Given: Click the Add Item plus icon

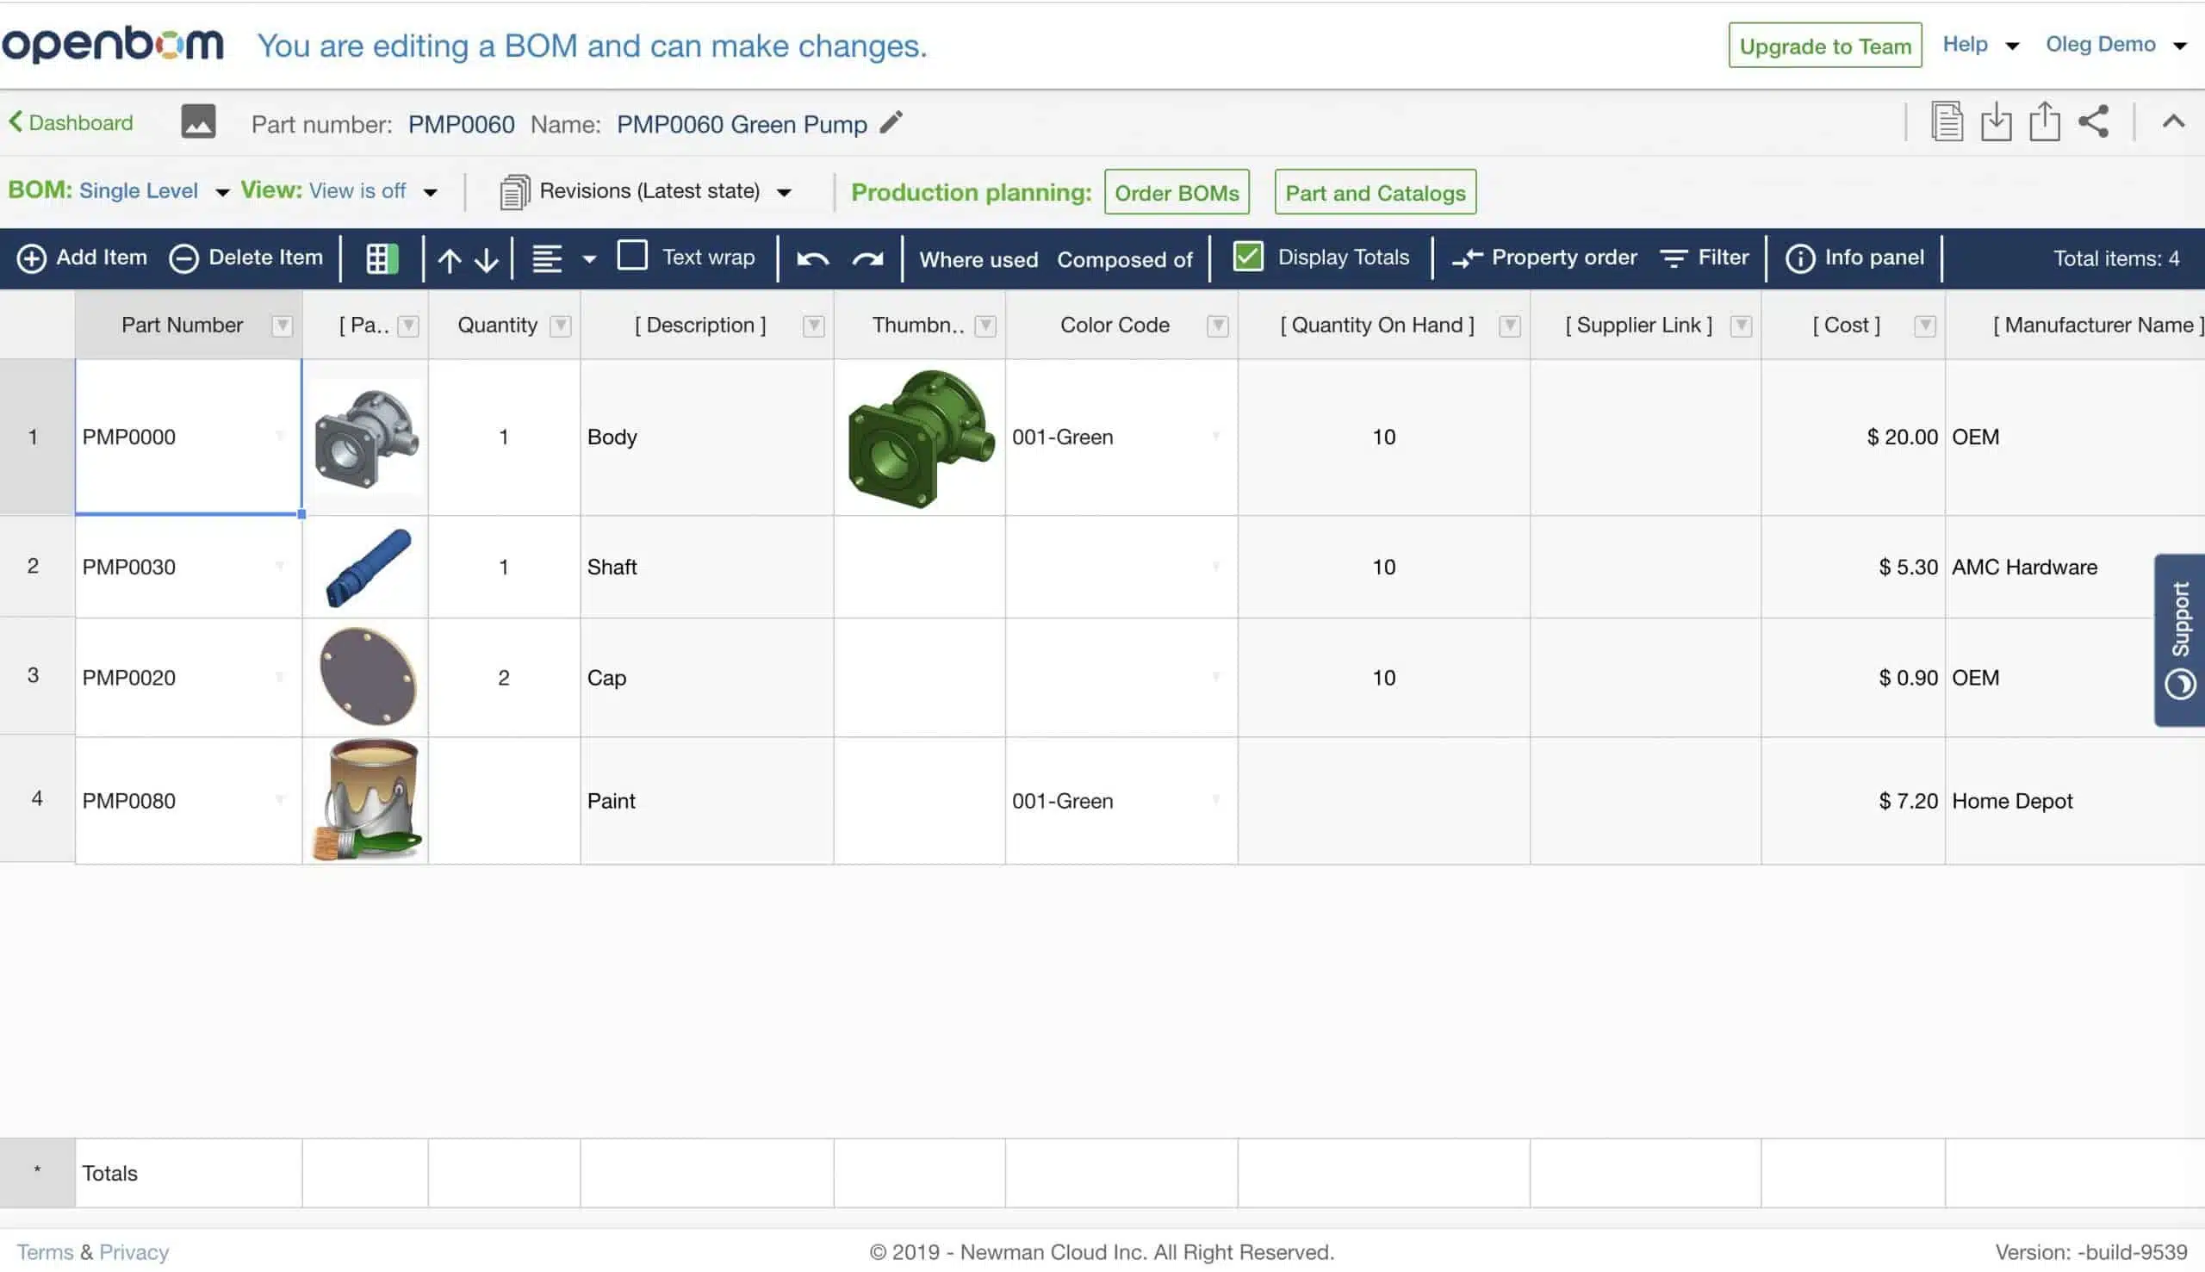Looking at the screenshot, I should (32, 258).
